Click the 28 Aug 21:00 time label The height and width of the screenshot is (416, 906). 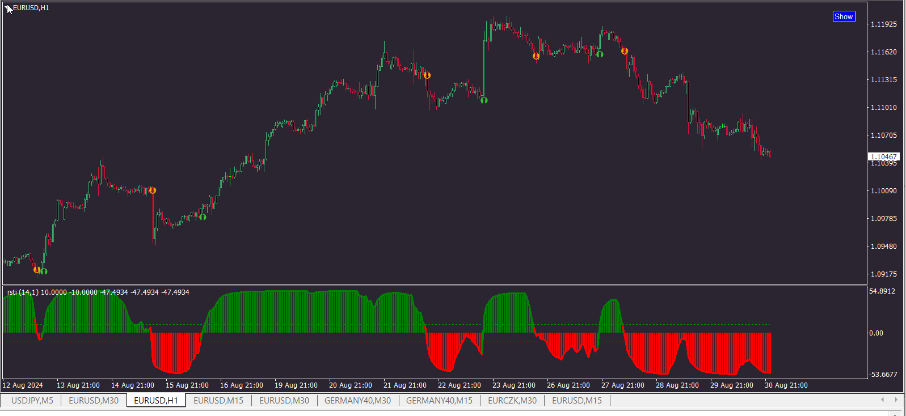(x=677, y=385)
